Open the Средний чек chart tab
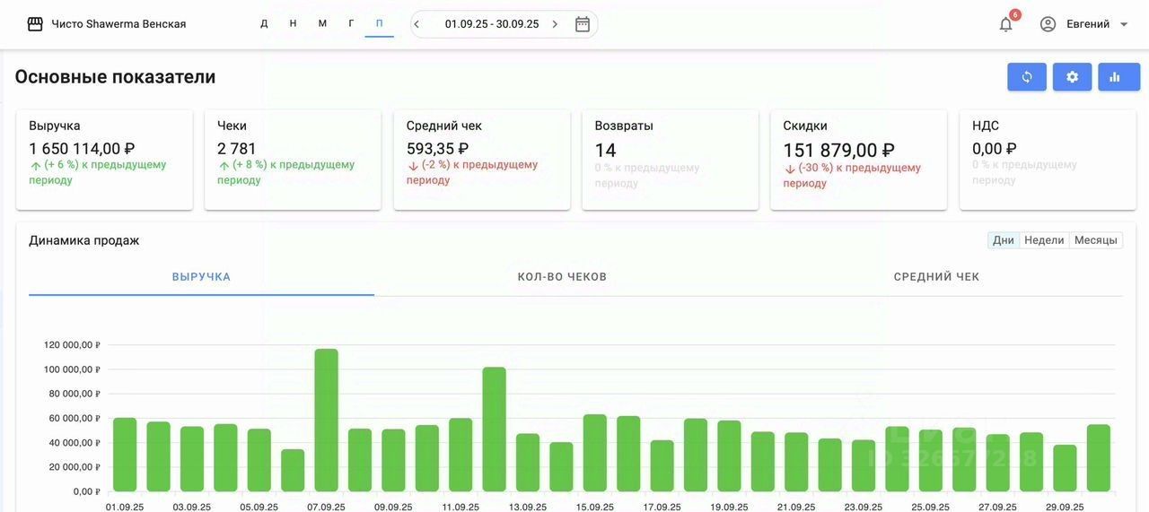 coord(936,277)
